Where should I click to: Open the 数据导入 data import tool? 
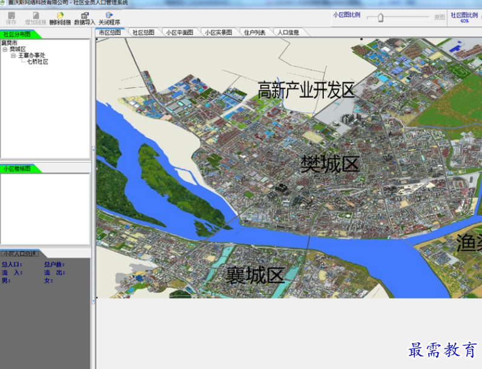[x=85, y=18]
